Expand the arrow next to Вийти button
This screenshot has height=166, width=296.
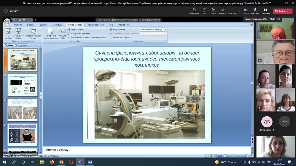[290, 11]
